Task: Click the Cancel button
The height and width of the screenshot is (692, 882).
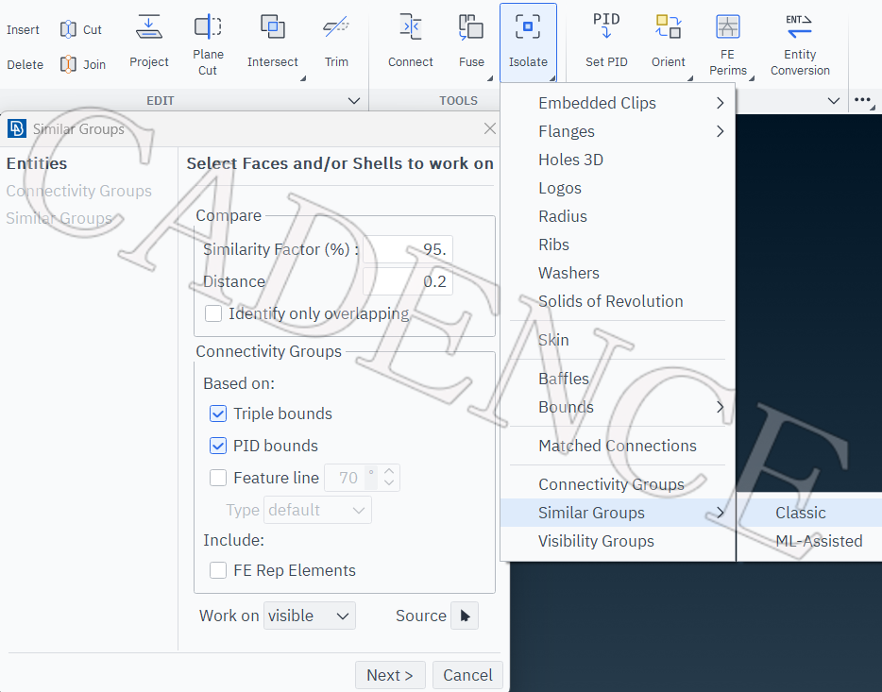Action: [x=467, y=675]
